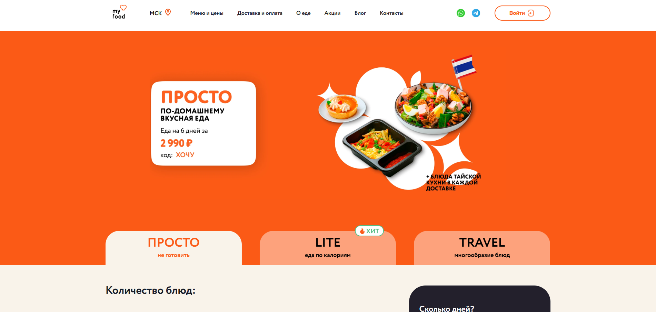Switch to the TRAVEL plan tab

(482, 248)
